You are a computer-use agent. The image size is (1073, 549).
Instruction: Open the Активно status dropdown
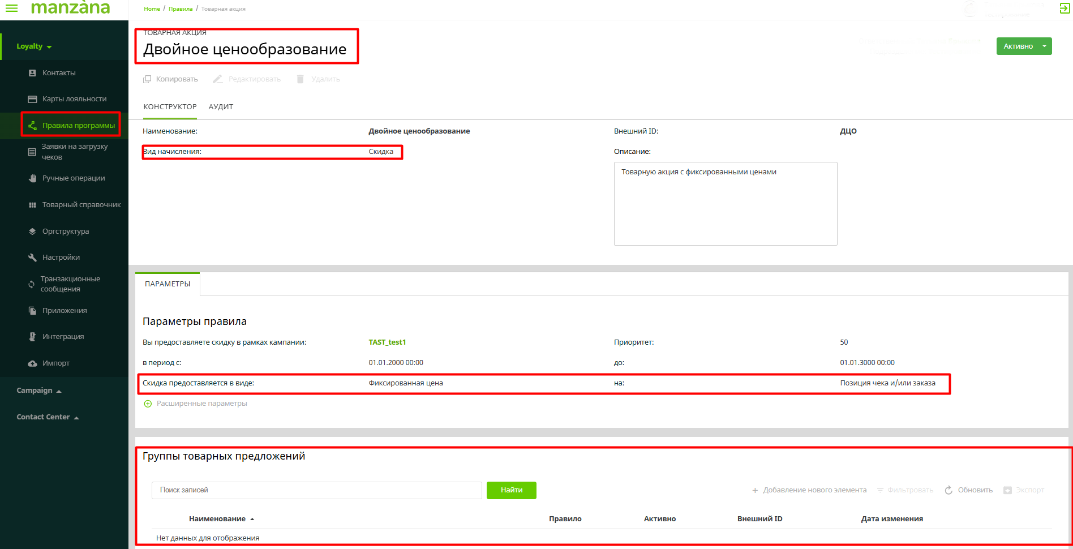[1044, 46]
